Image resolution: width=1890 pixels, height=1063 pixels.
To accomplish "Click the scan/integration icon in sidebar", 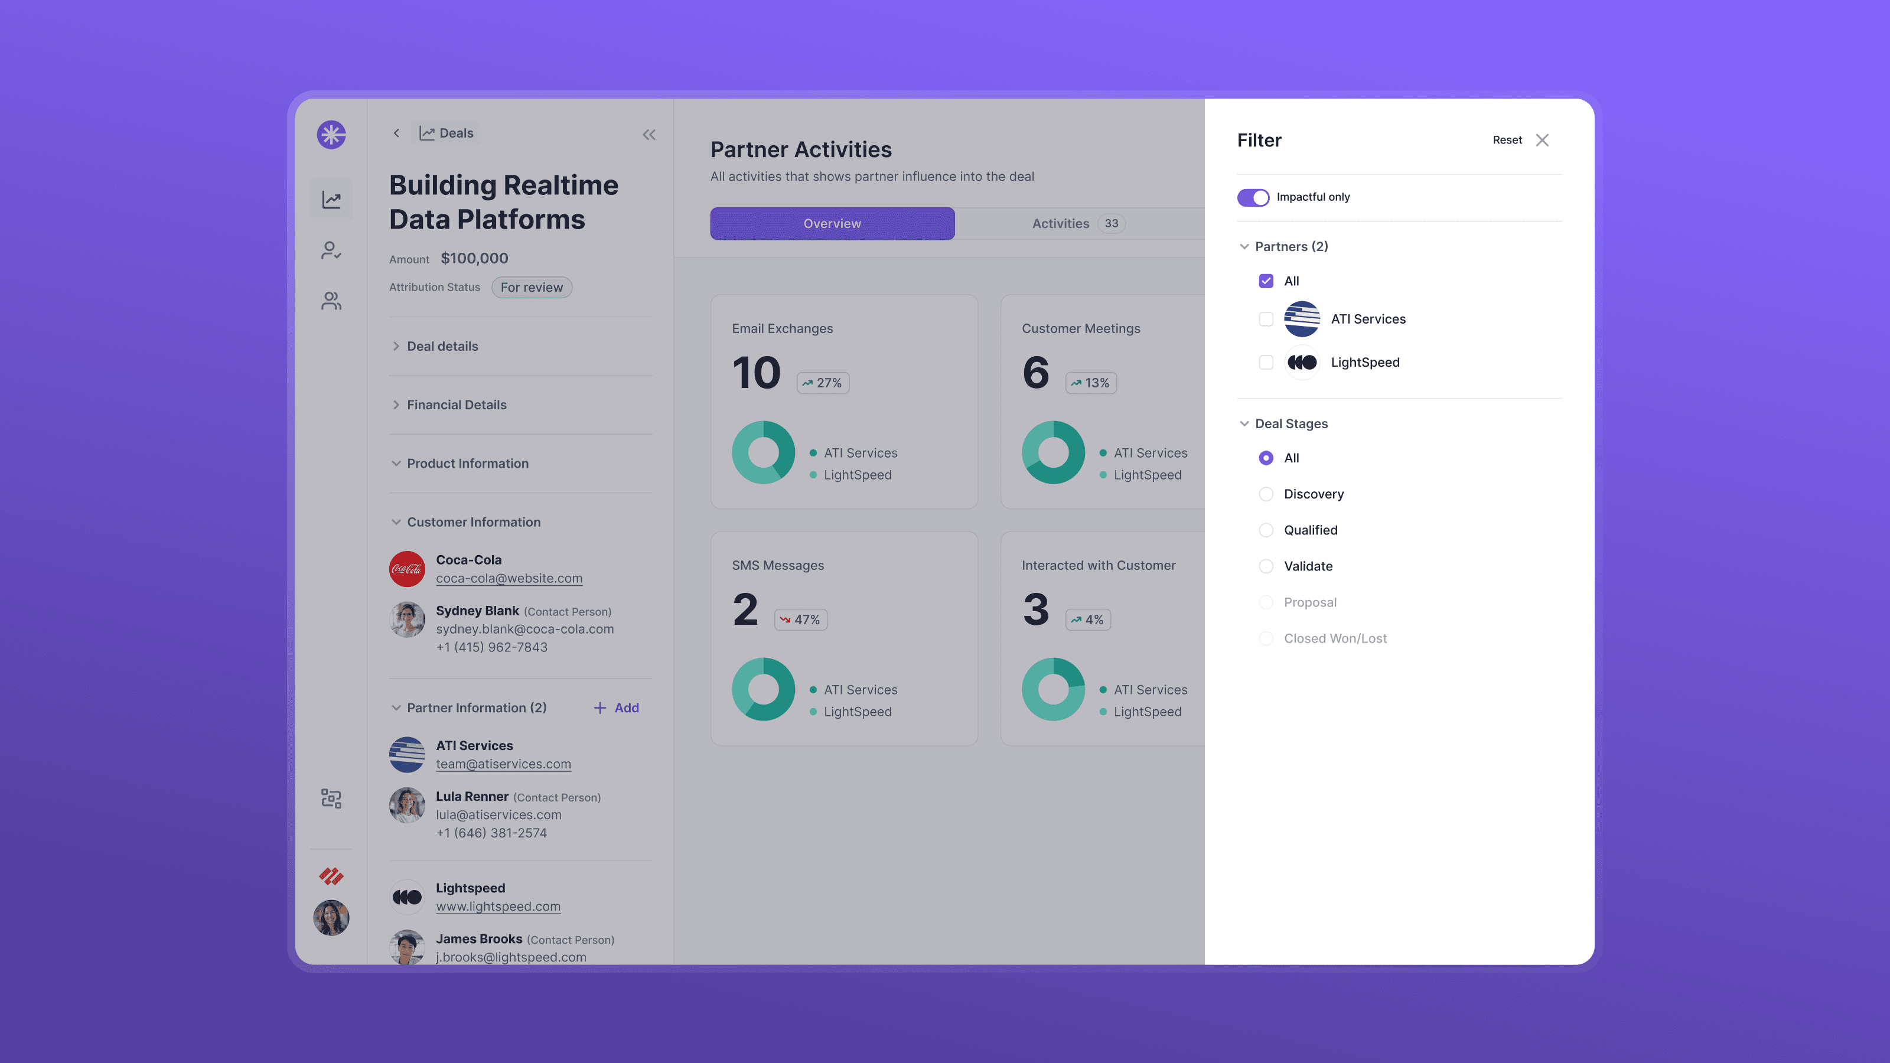I will [x=331, y=798].
